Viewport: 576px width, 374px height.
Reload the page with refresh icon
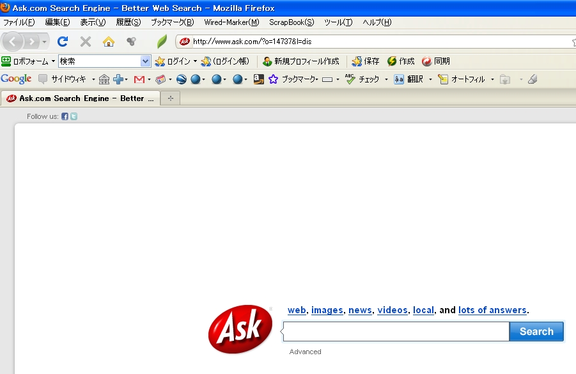tap(63, 42)
